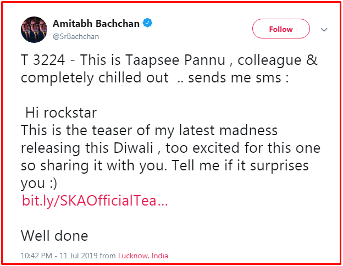Click the "Hi rockstar" line
This screenshot has height=266, width=343.
click(x=60, y=114)
